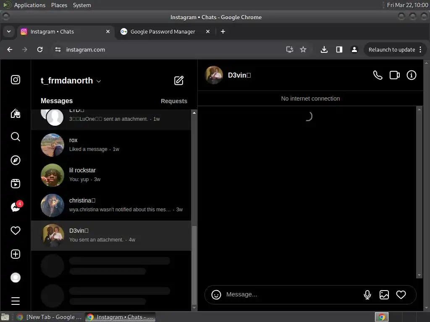Viewport: 430px width, 322px height.
Task: Click D3vin name in chat header
Action: pos(239,75)
